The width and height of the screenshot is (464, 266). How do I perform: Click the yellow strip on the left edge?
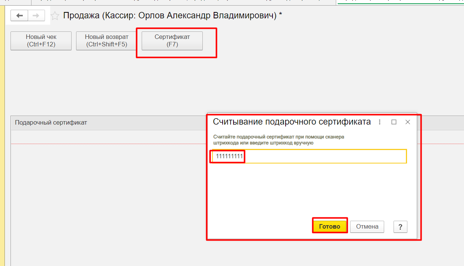(x=2, y=150)
